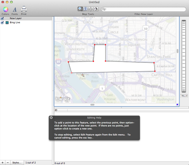Toggle the Bing Live layer checkbox
The image size is (189, 165).
pos(2,23)
